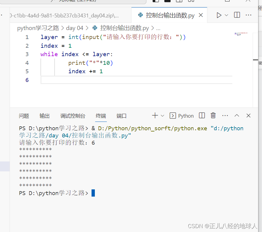Image resolution: width=262 pixels, height=232 pixels.
Task: Kill the terminal using the trash icon
Action: 213,116
